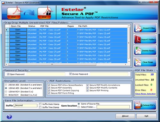Click the Clear Rows Selection link

point(145,94)
